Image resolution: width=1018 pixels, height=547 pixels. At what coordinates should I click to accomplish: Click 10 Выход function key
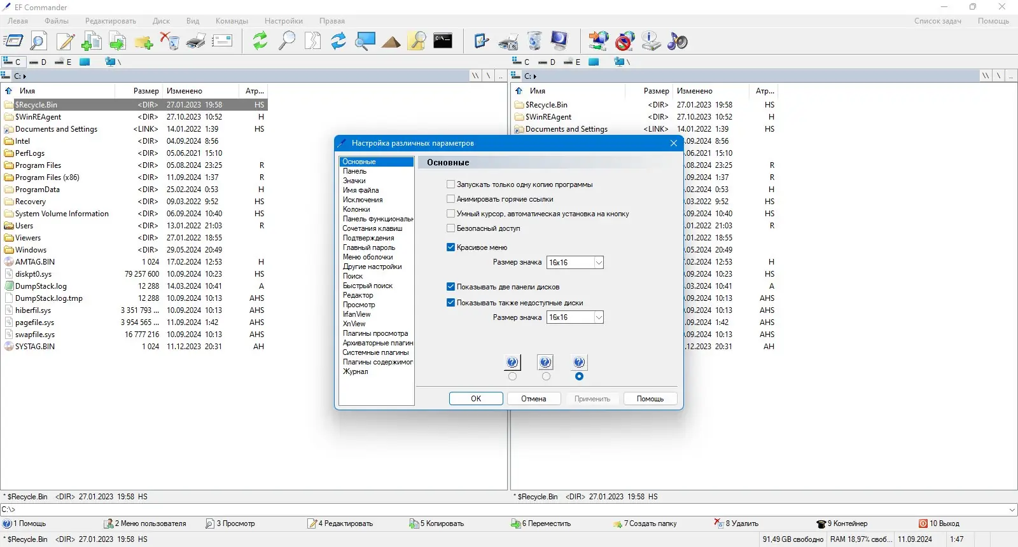(939, 523)
